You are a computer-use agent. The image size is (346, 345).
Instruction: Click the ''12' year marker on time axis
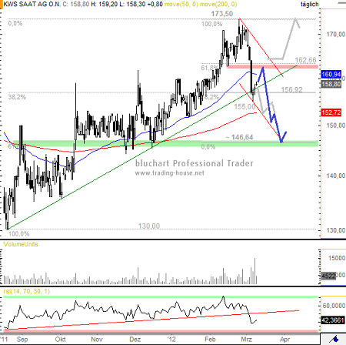click(x=171, y=340)
